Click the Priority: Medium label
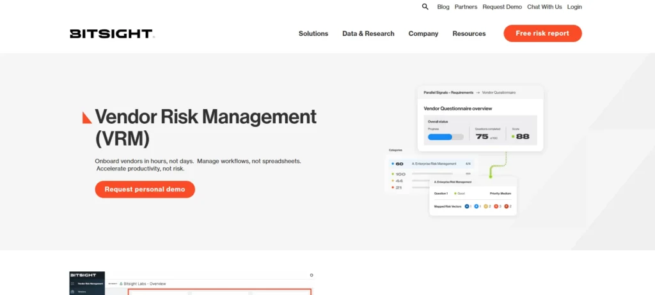Image resolution: width=655 pixels, height=295 pixels. tap(500, 193)
